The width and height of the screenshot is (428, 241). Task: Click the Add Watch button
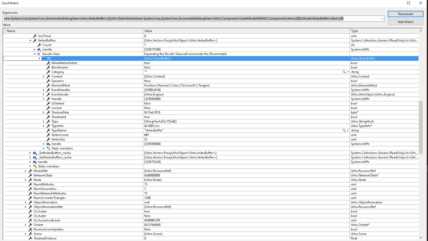pyautogui.click(x=406, y=22)
